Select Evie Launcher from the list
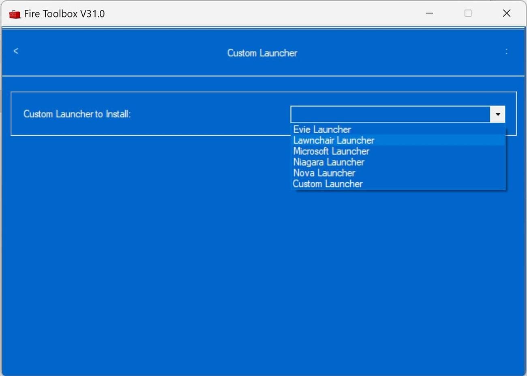Image resolution: width=527 pixels, height=376 pixels. 322,129
